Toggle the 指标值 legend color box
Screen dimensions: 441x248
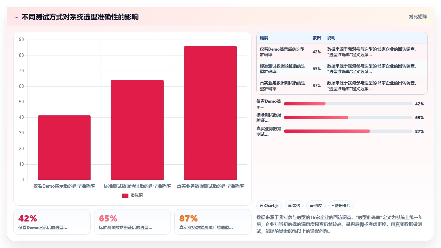pyautogui.click(x=125, y=196)
